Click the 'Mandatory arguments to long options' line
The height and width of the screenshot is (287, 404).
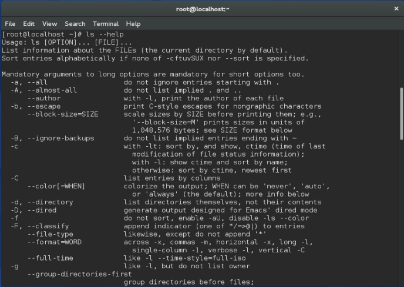click(153, 74)
